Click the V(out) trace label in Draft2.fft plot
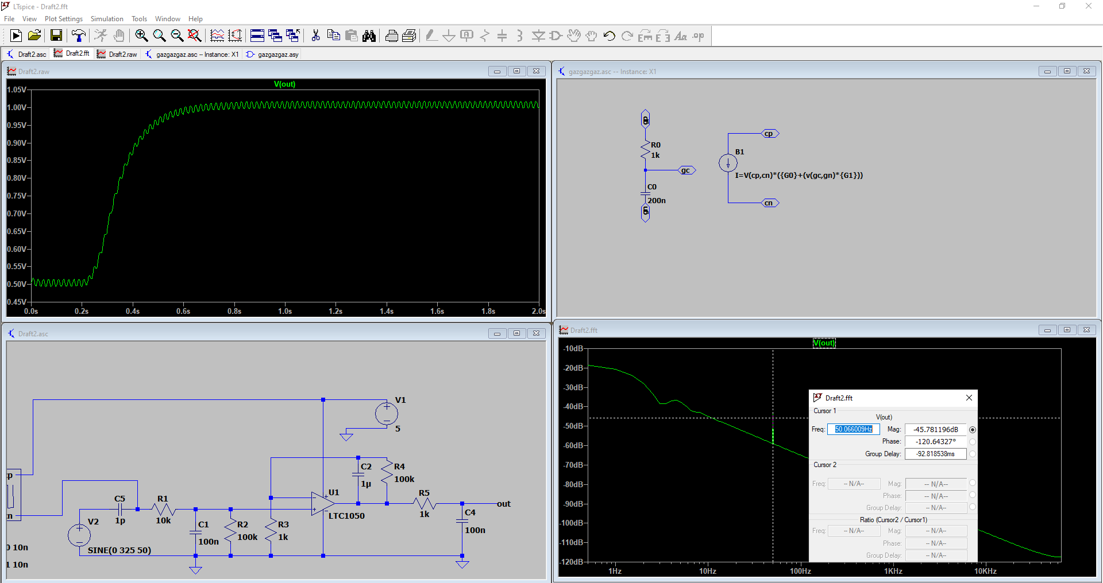The width and height of the screenshot is (1103, 583). tap(824, 343)
